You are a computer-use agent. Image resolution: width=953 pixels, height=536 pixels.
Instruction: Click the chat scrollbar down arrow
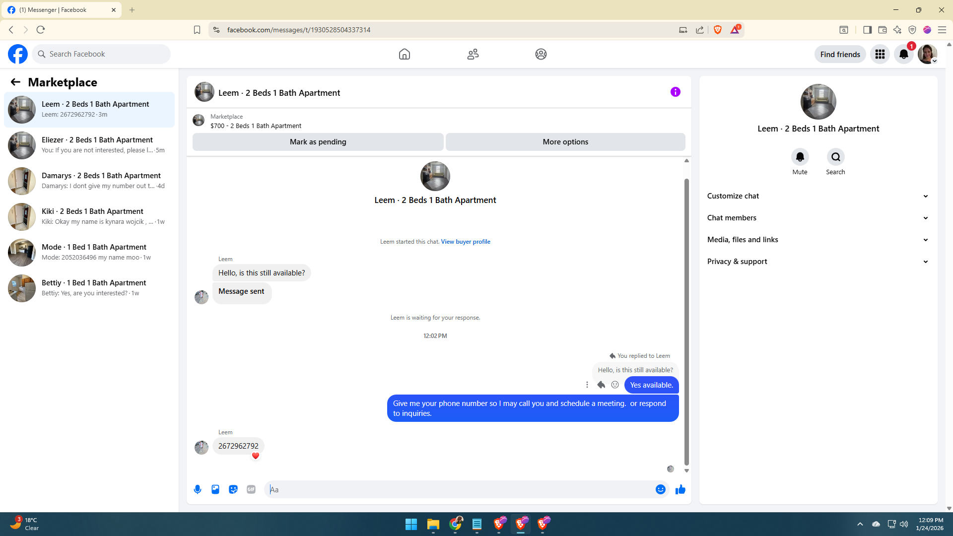tap(686, 470)
